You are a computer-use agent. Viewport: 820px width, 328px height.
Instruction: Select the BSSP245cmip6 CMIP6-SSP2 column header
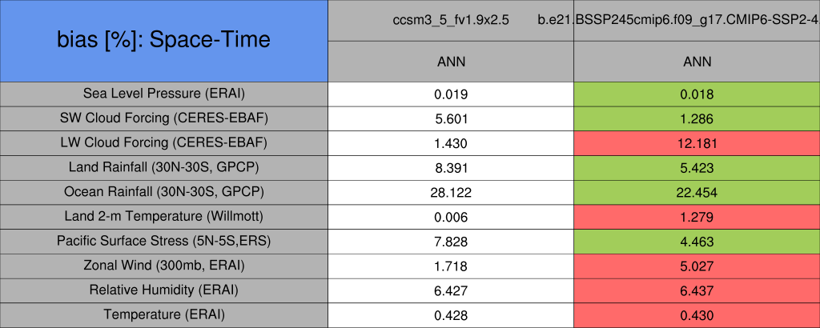pyautogui.click(x=697, y=20)
